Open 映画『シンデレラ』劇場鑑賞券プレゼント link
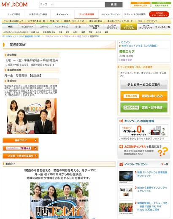The image size is (173, 219). pyautogui.click(x=152, y=174)
